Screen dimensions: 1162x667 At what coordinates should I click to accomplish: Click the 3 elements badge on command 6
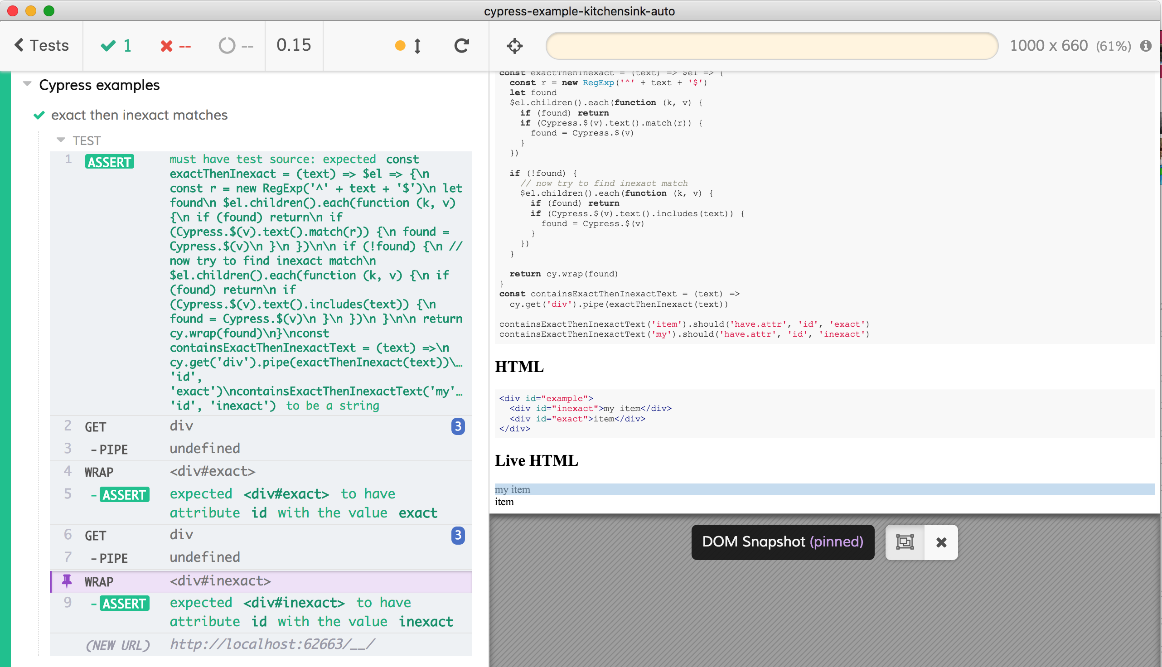click(x=458, y=535)
